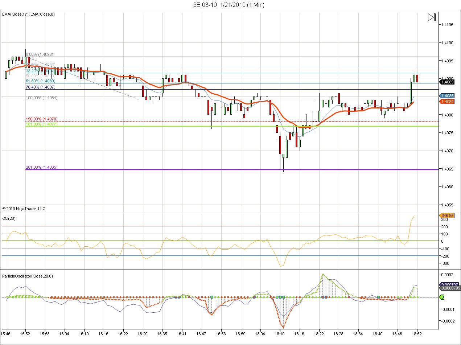Click the ParticleOscillator(Close,28,0) panel label
The image size is (461, 345).
(28, 276)
